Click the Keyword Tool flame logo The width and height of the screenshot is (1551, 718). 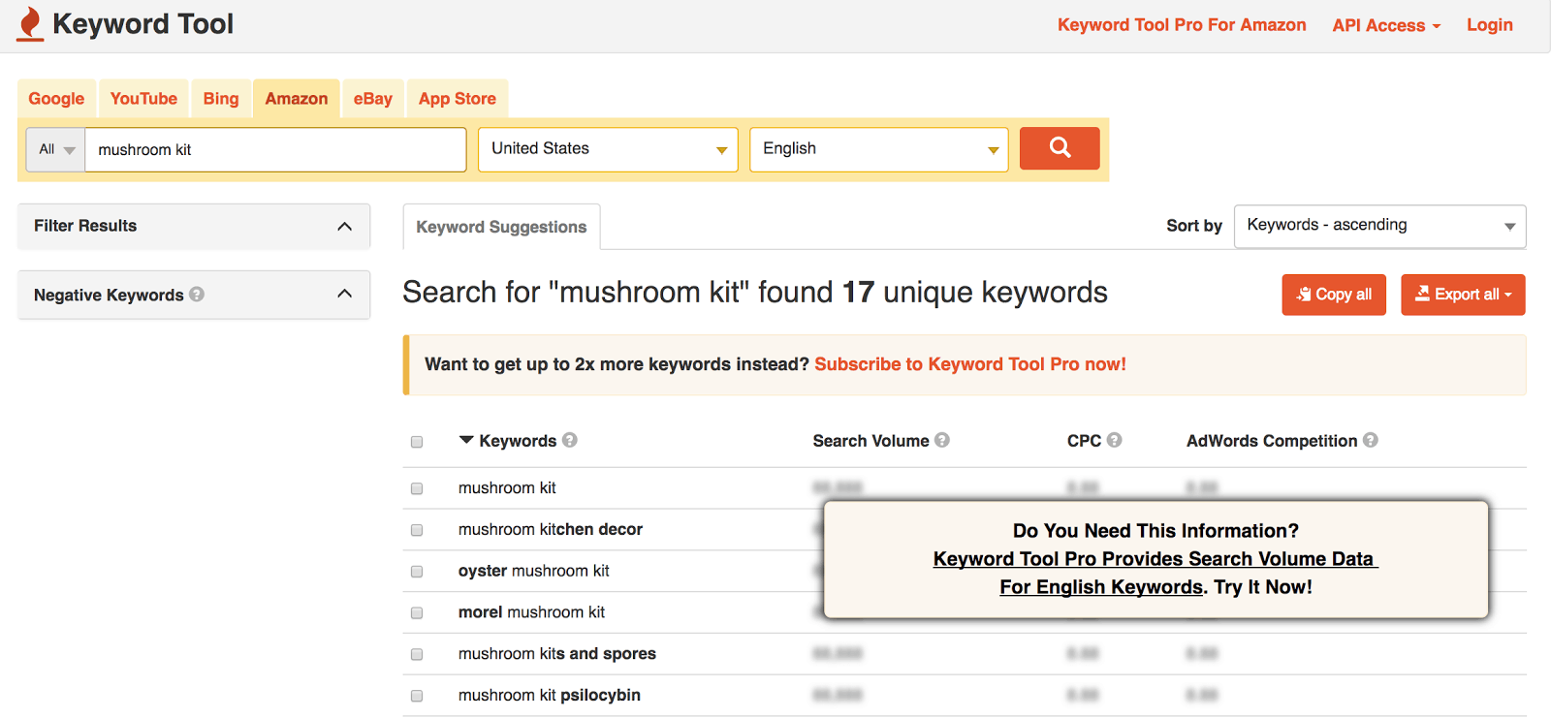click(31, 24)
